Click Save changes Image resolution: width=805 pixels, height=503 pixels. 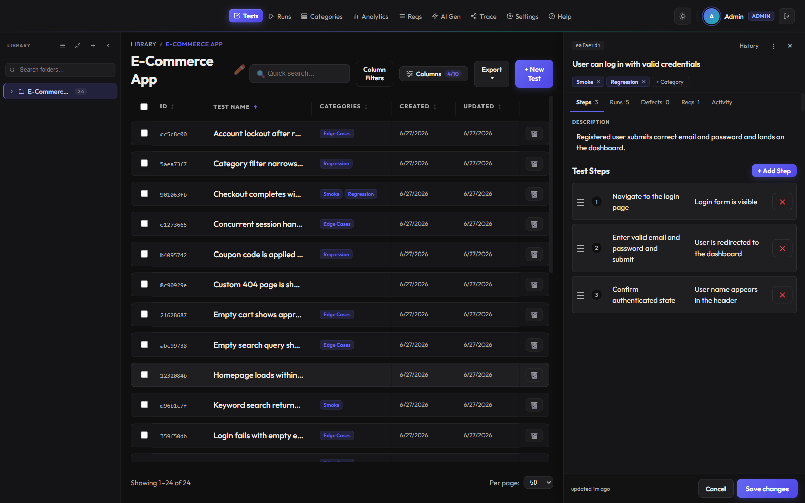coord(767,489)
